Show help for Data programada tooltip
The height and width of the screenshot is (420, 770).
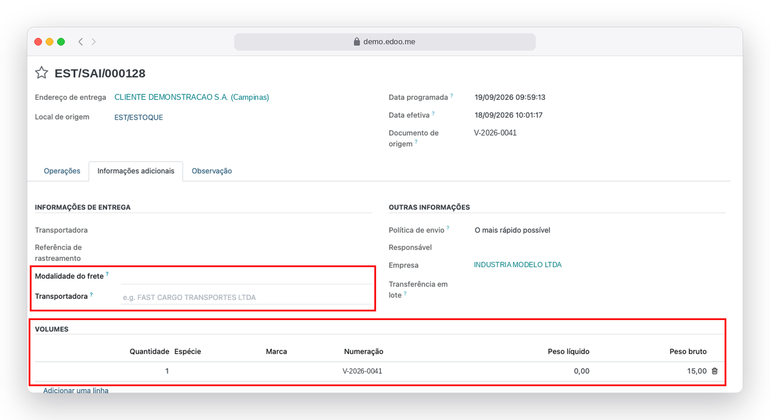(x=452, y=95)
